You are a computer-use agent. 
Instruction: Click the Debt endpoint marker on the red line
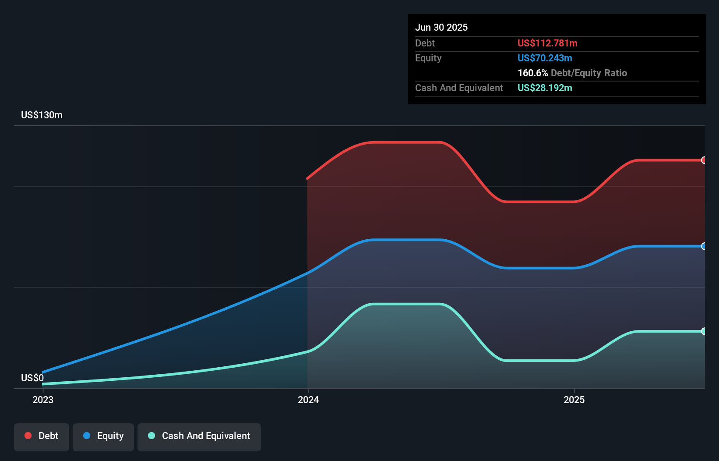point(704,160)
